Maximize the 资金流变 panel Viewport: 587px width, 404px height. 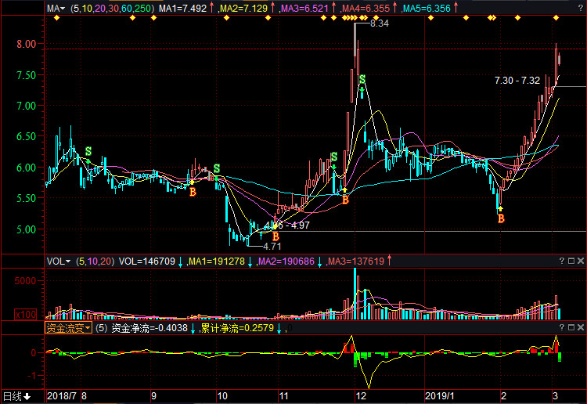point(571,327)
